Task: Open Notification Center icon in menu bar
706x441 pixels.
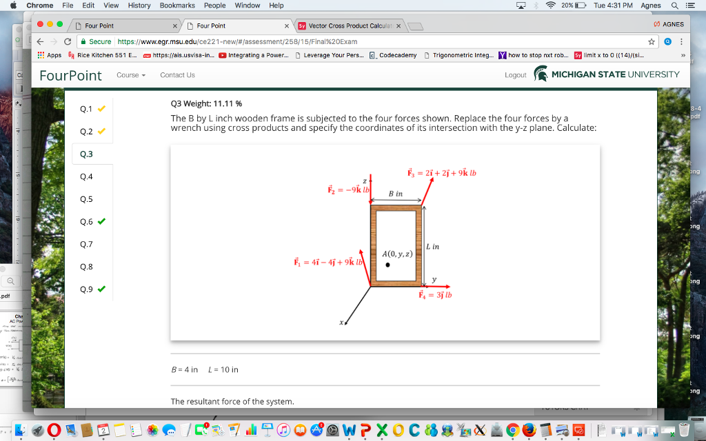Action: pos(689,6)
